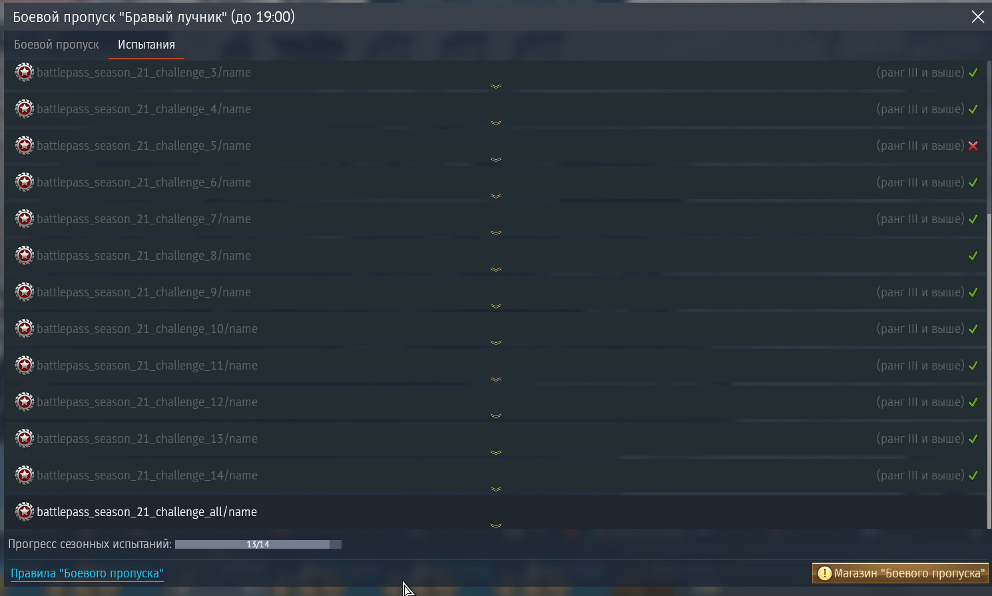Click medal icon for season 21 challenge_3
Viewport: 992px width, 596px height.
[x=25, y=72]
